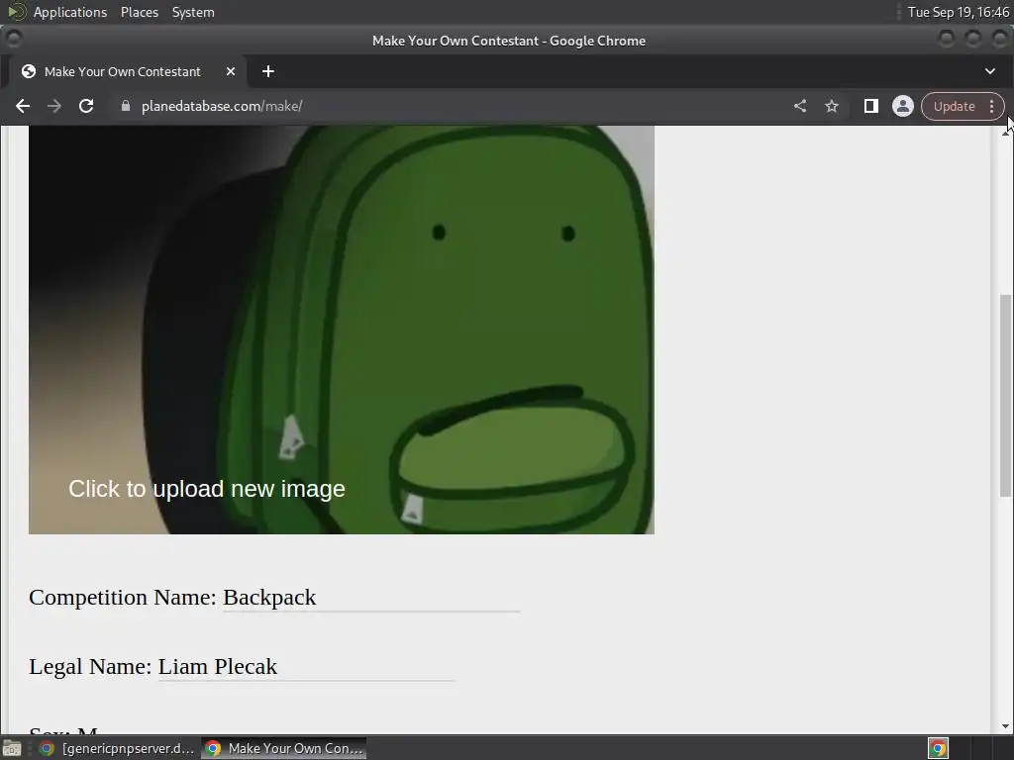Click the window menu button in the title bar

tap(13, 40)
